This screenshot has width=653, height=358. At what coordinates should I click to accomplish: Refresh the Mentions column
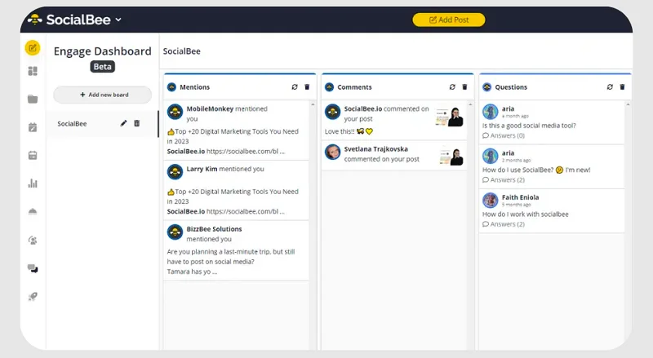pyautogui.click(x=295, y=87)
